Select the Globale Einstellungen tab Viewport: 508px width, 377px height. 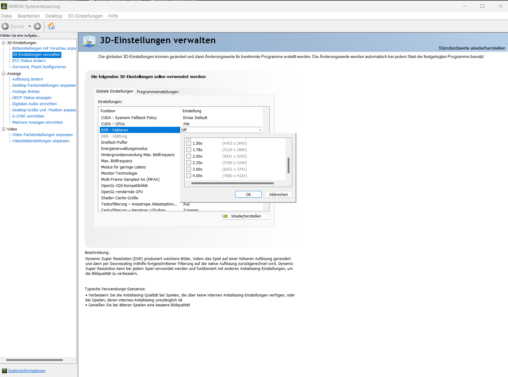[x=114, y=91]
